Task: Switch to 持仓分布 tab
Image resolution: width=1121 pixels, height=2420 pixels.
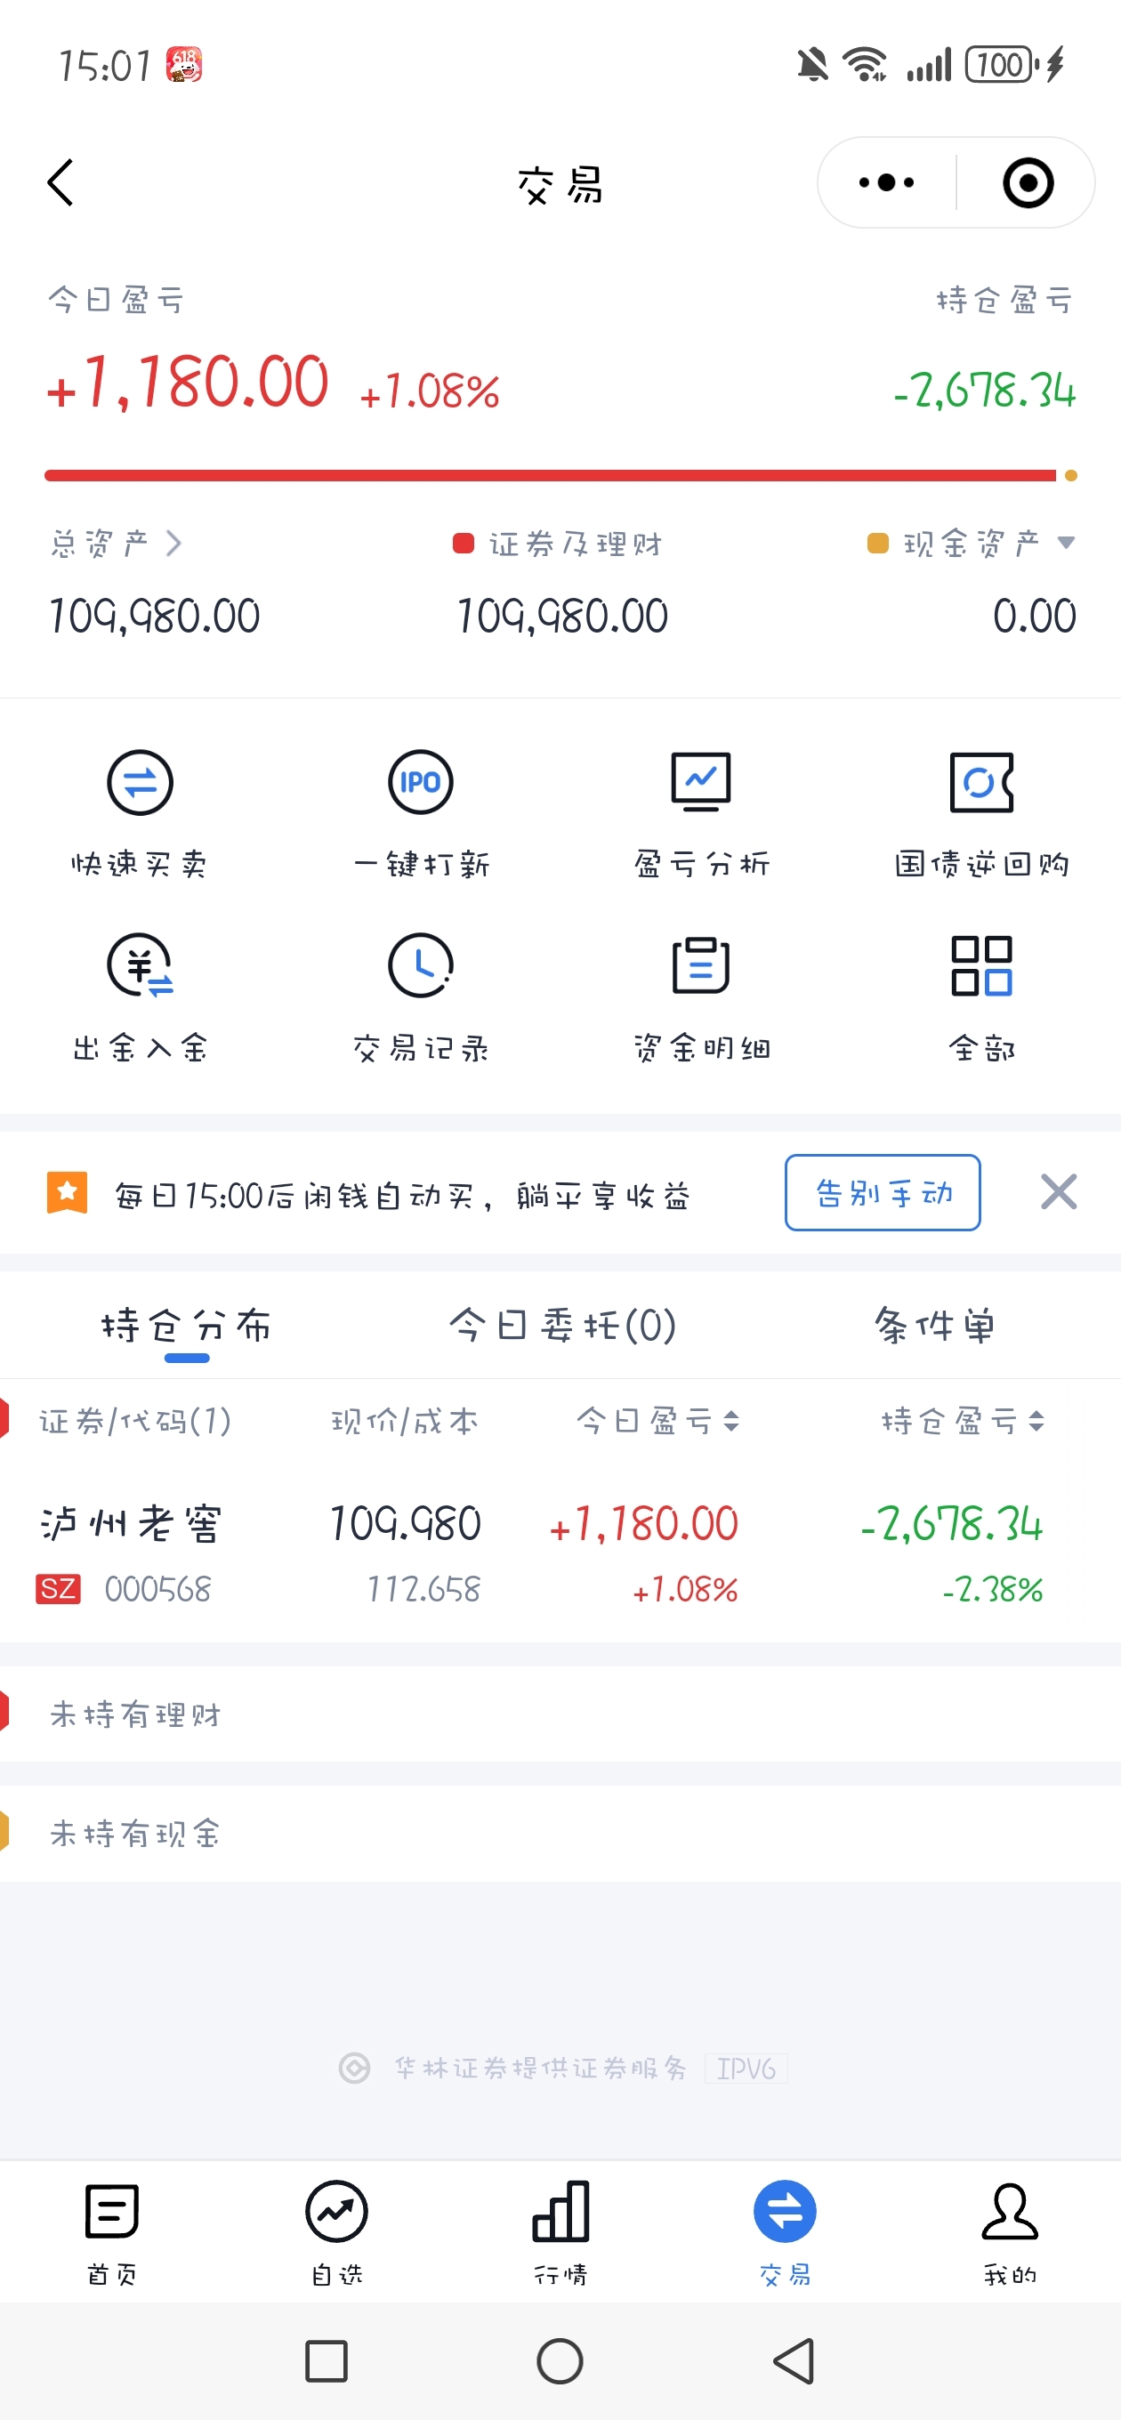Action: tap(187, 1326)
